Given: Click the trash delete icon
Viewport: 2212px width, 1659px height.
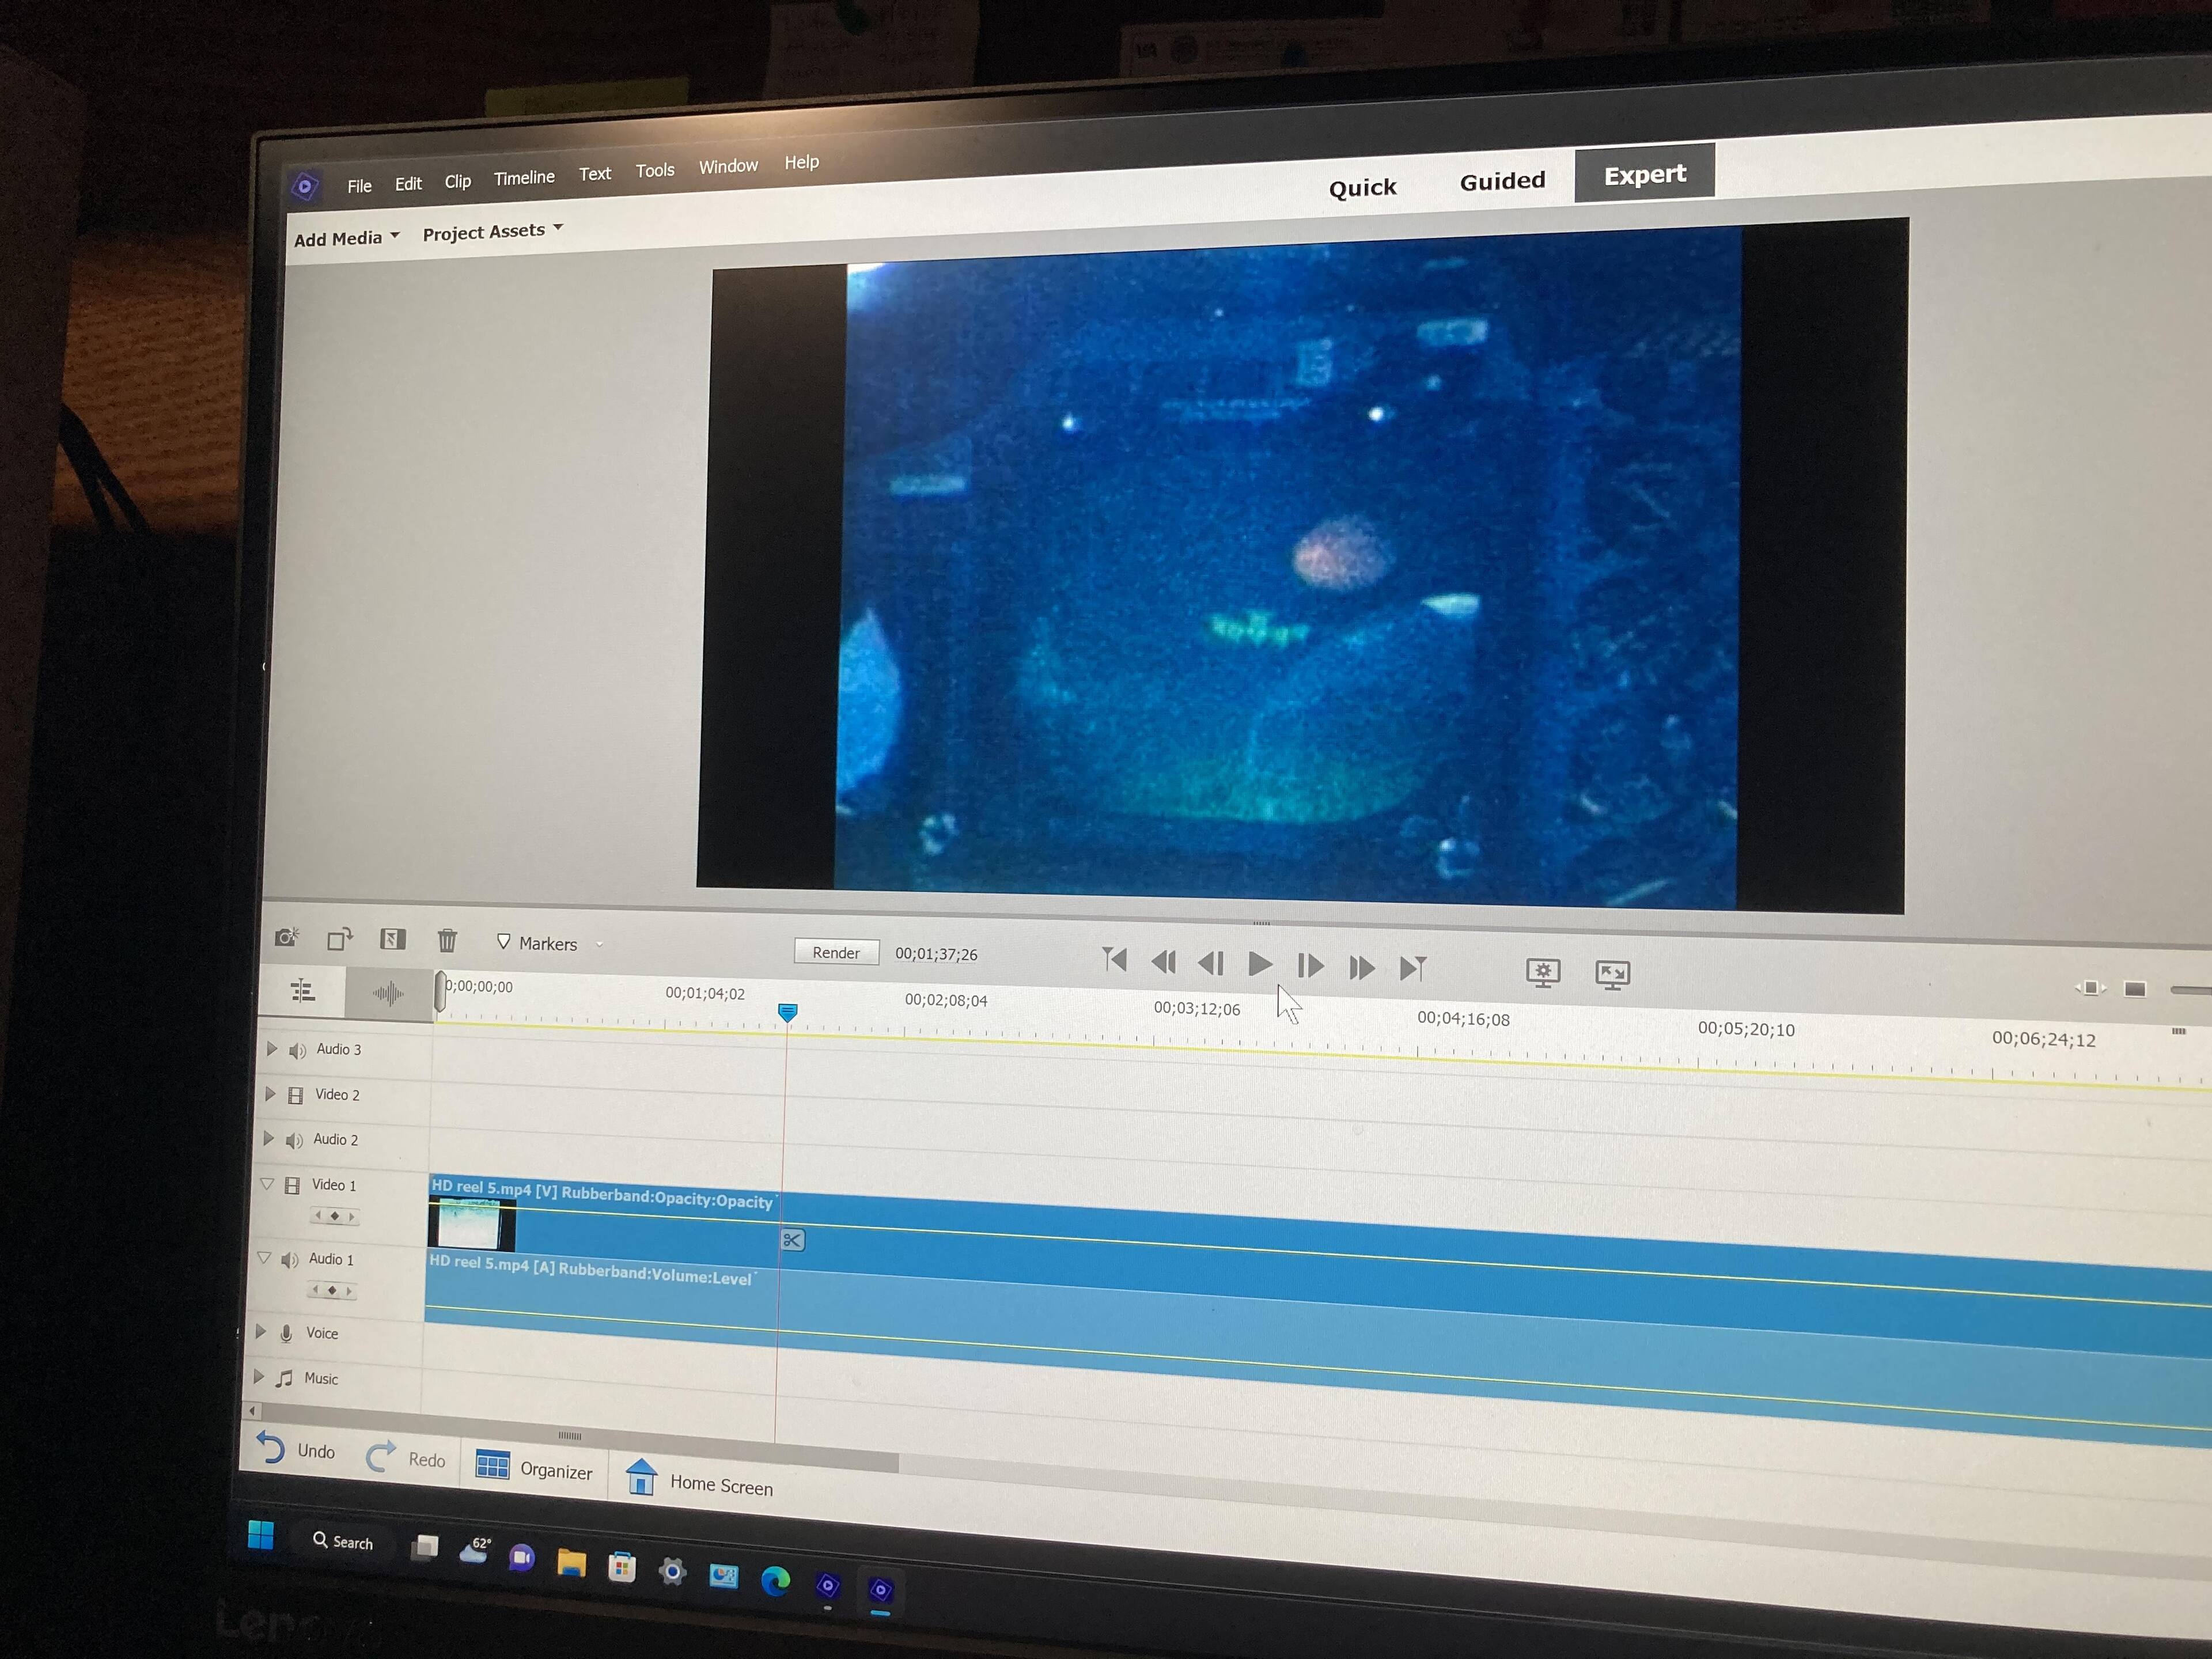Looking at the screenshot, I should [447, 940].
